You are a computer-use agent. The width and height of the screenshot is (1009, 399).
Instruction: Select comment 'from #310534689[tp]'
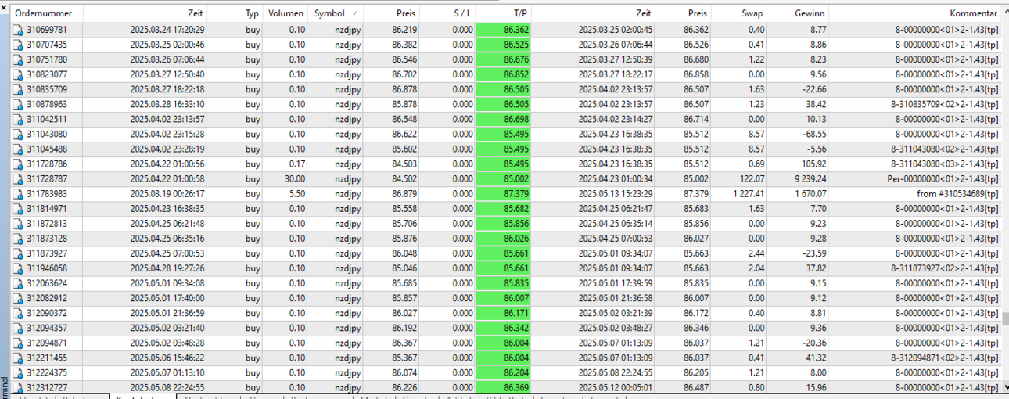tap(957, 193)
